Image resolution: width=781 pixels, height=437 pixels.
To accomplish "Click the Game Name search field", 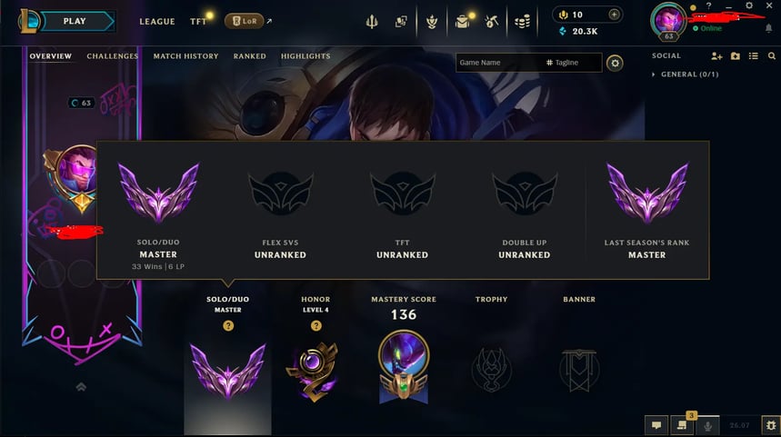I will [499, 63].
